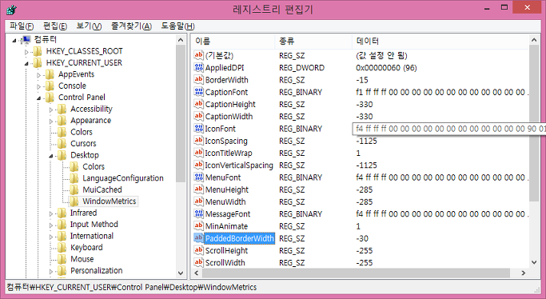Screen dimensions: 546x299
Task: Click the LanguageConfiguration folder icon
Action: 74,178
